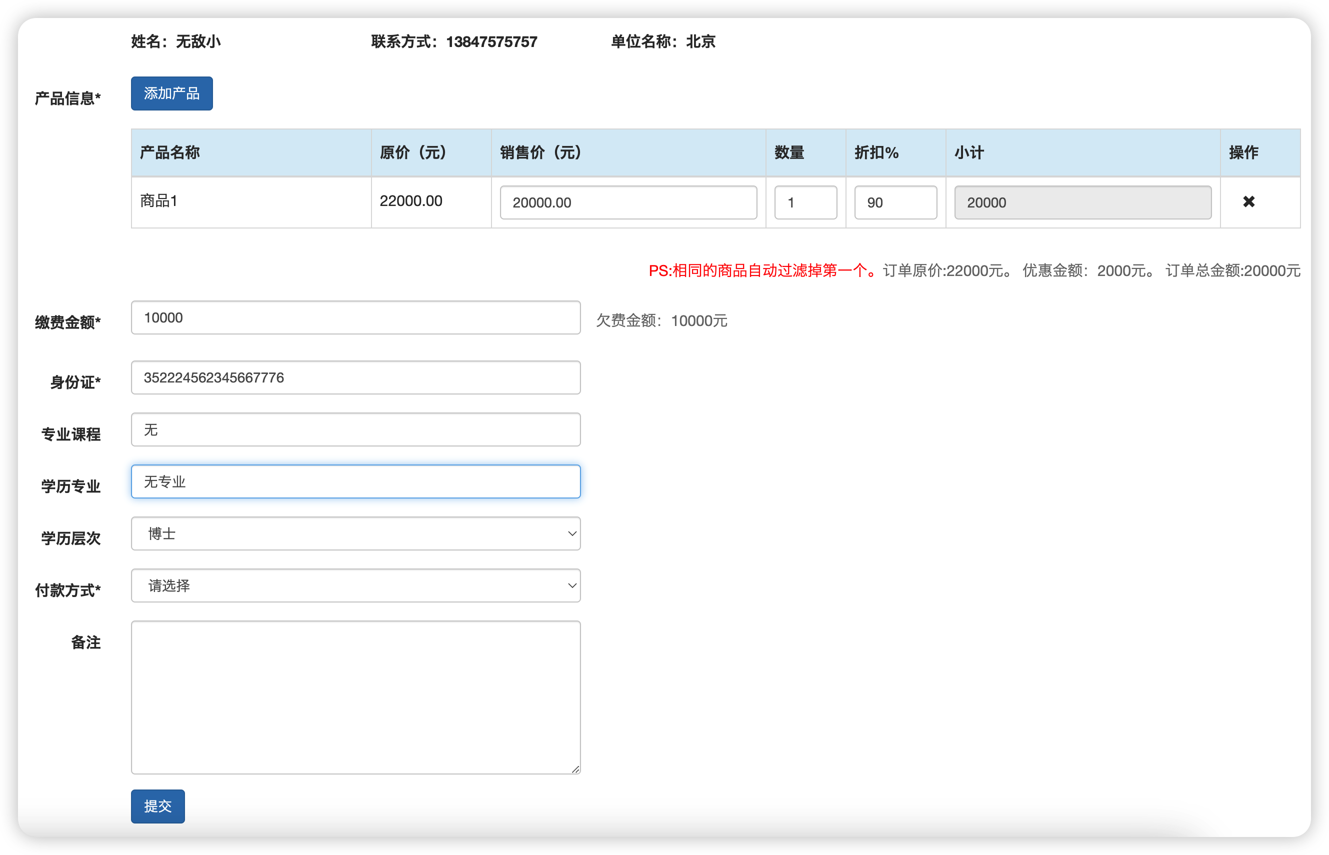Viewport: 1329px width, 855px height.
Task: Remove 商品1 row with the X icon
Action: [1248, 201]
